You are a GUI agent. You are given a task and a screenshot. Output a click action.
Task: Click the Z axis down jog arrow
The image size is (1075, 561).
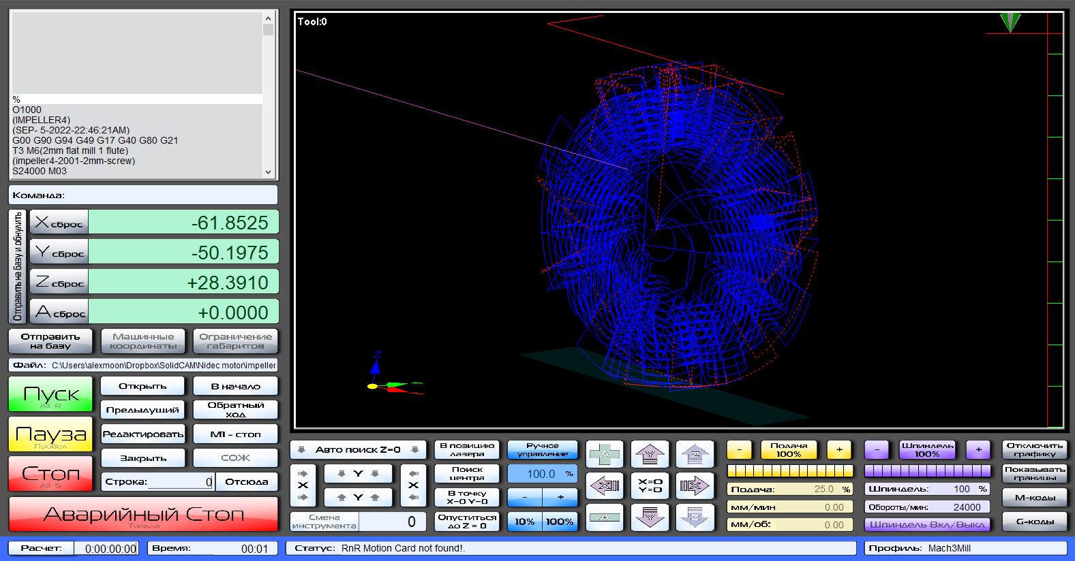(x=694, y=517)
